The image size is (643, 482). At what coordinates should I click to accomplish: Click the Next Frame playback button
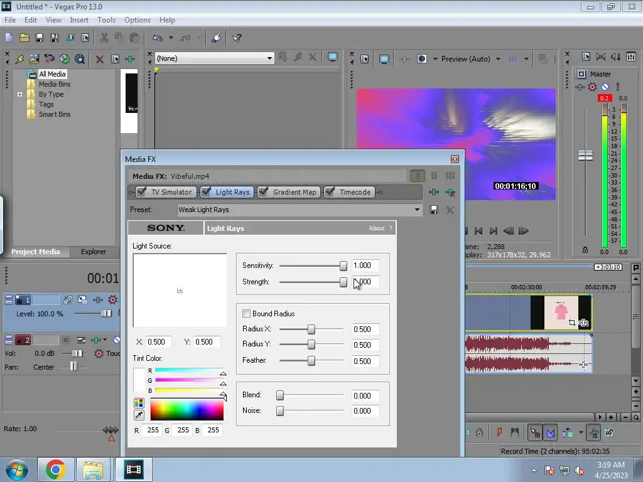(523, 231)
